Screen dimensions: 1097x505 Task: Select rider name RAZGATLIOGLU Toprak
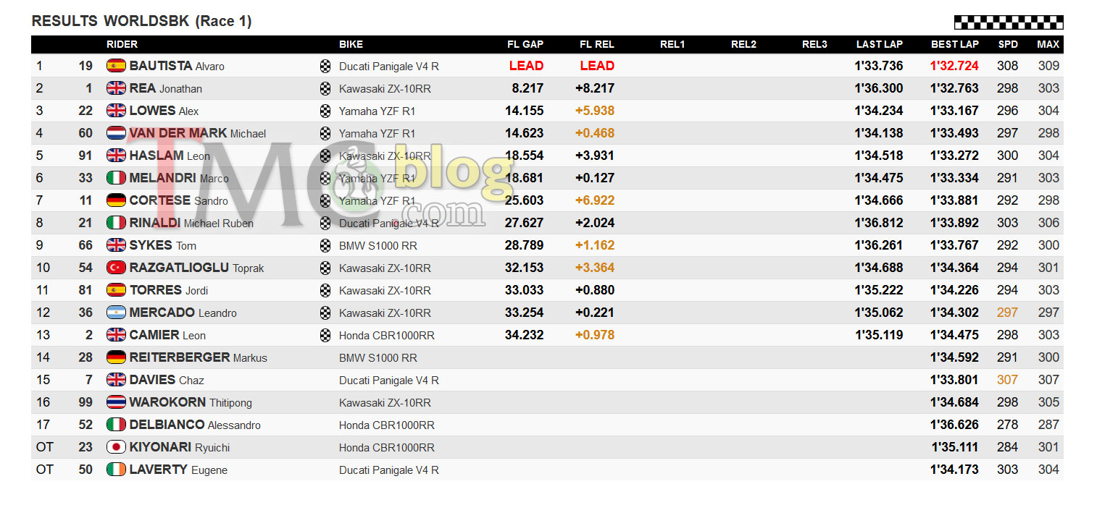click(x=196, y=268)
